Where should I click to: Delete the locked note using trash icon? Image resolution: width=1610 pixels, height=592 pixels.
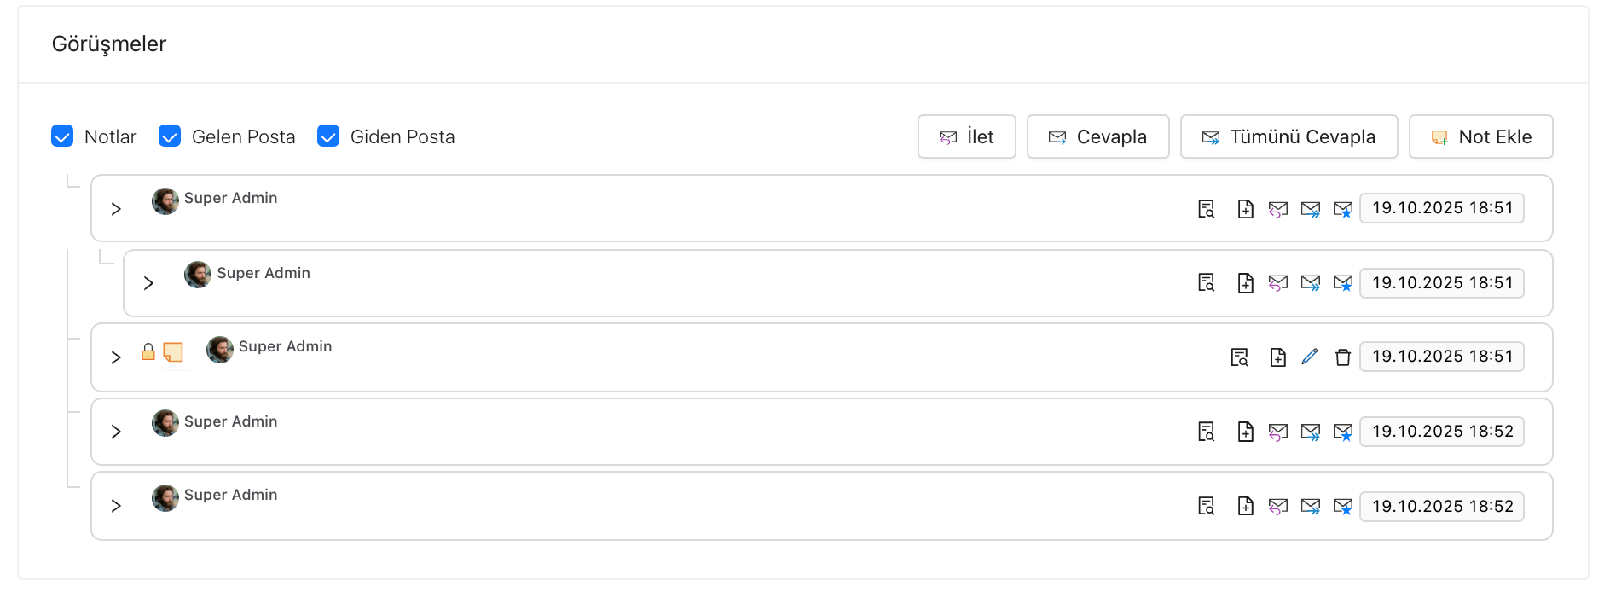coord(1343,357)
